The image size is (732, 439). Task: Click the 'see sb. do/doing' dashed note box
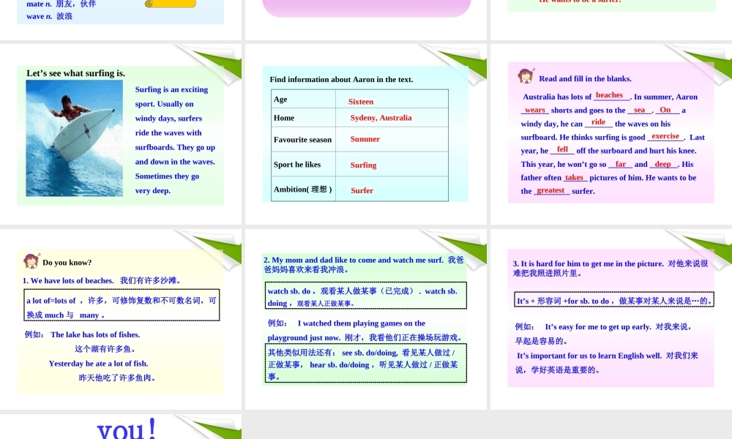point(365,363)
